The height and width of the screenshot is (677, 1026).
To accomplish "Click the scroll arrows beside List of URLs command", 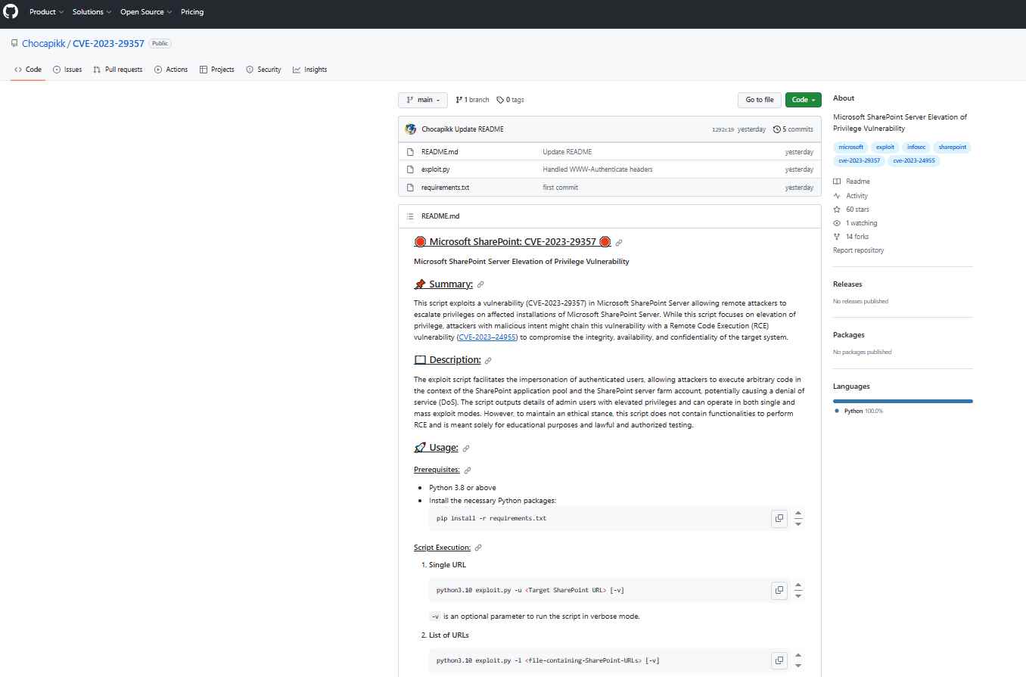I will click(798, 660).
